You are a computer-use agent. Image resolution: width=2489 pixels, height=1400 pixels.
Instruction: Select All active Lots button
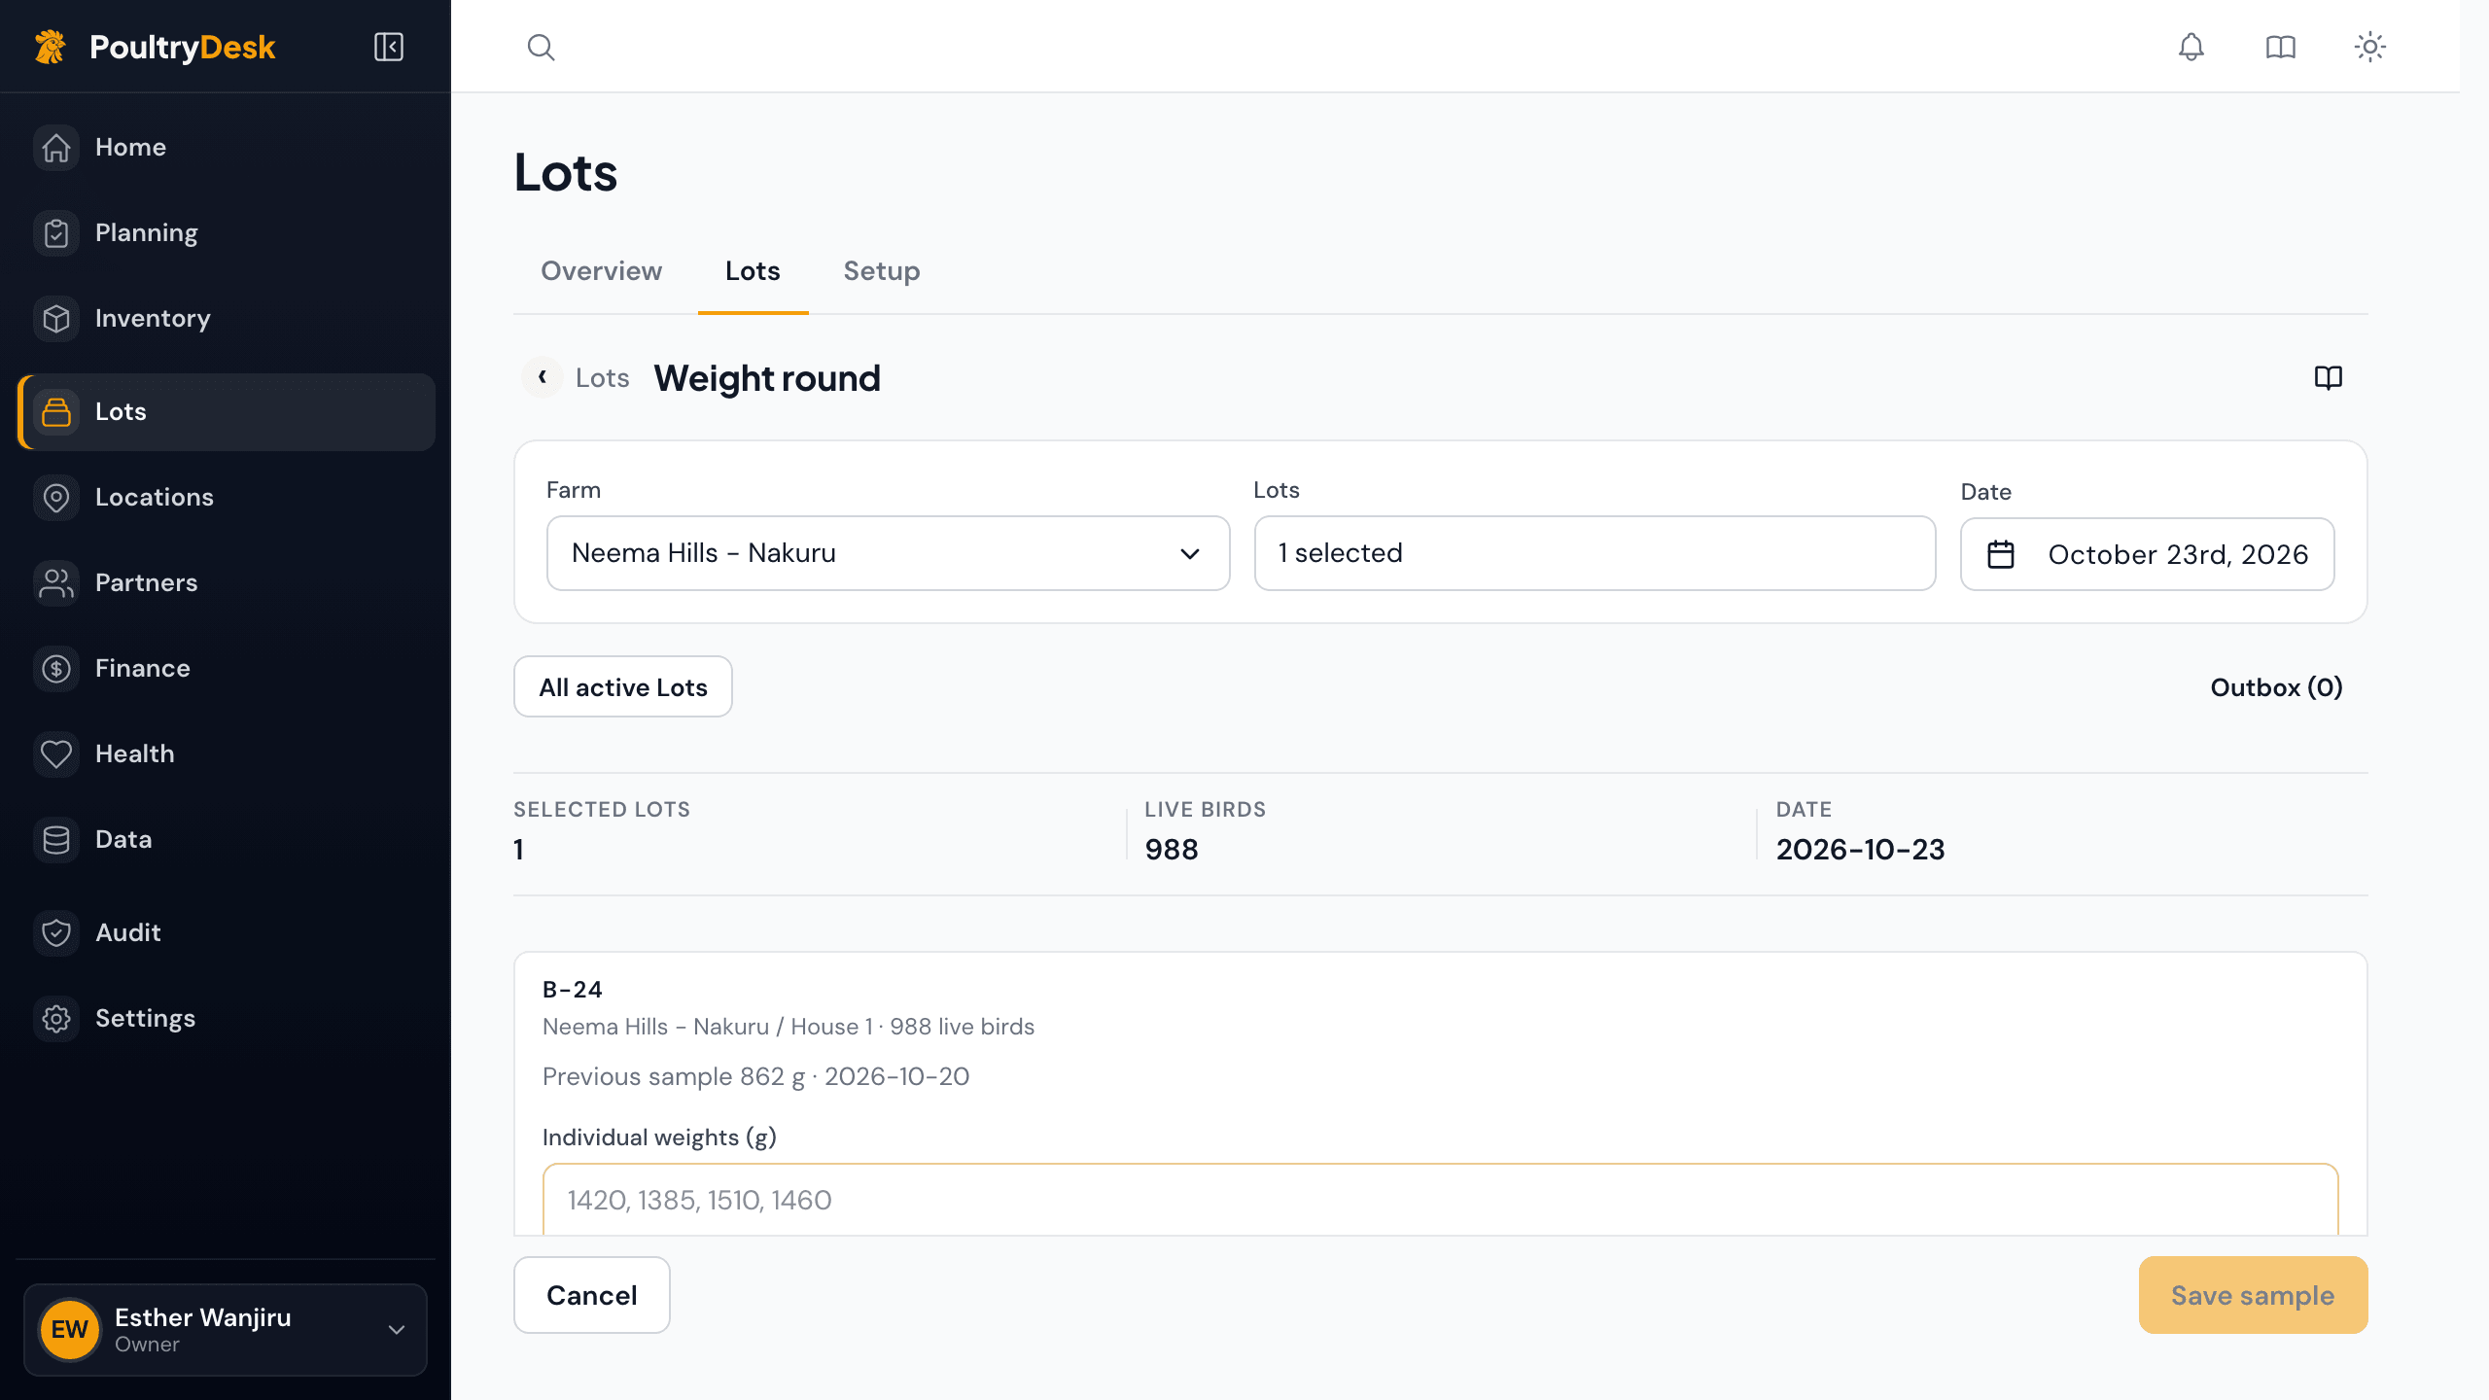[x=623, y=687]
